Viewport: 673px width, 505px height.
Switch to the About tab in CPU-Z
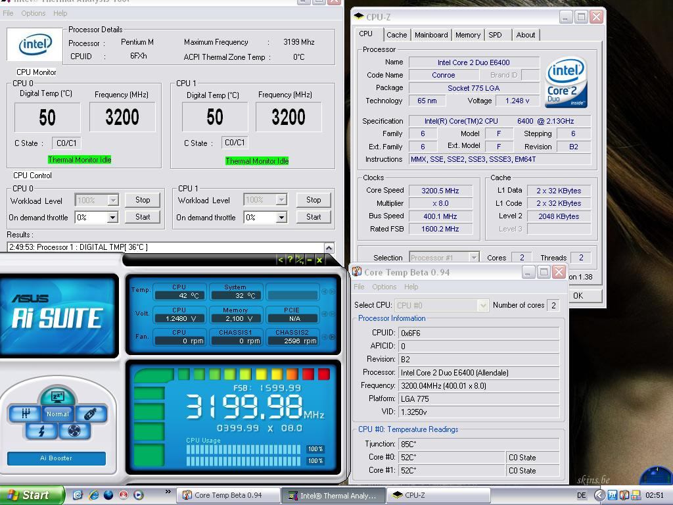(526, 35)
